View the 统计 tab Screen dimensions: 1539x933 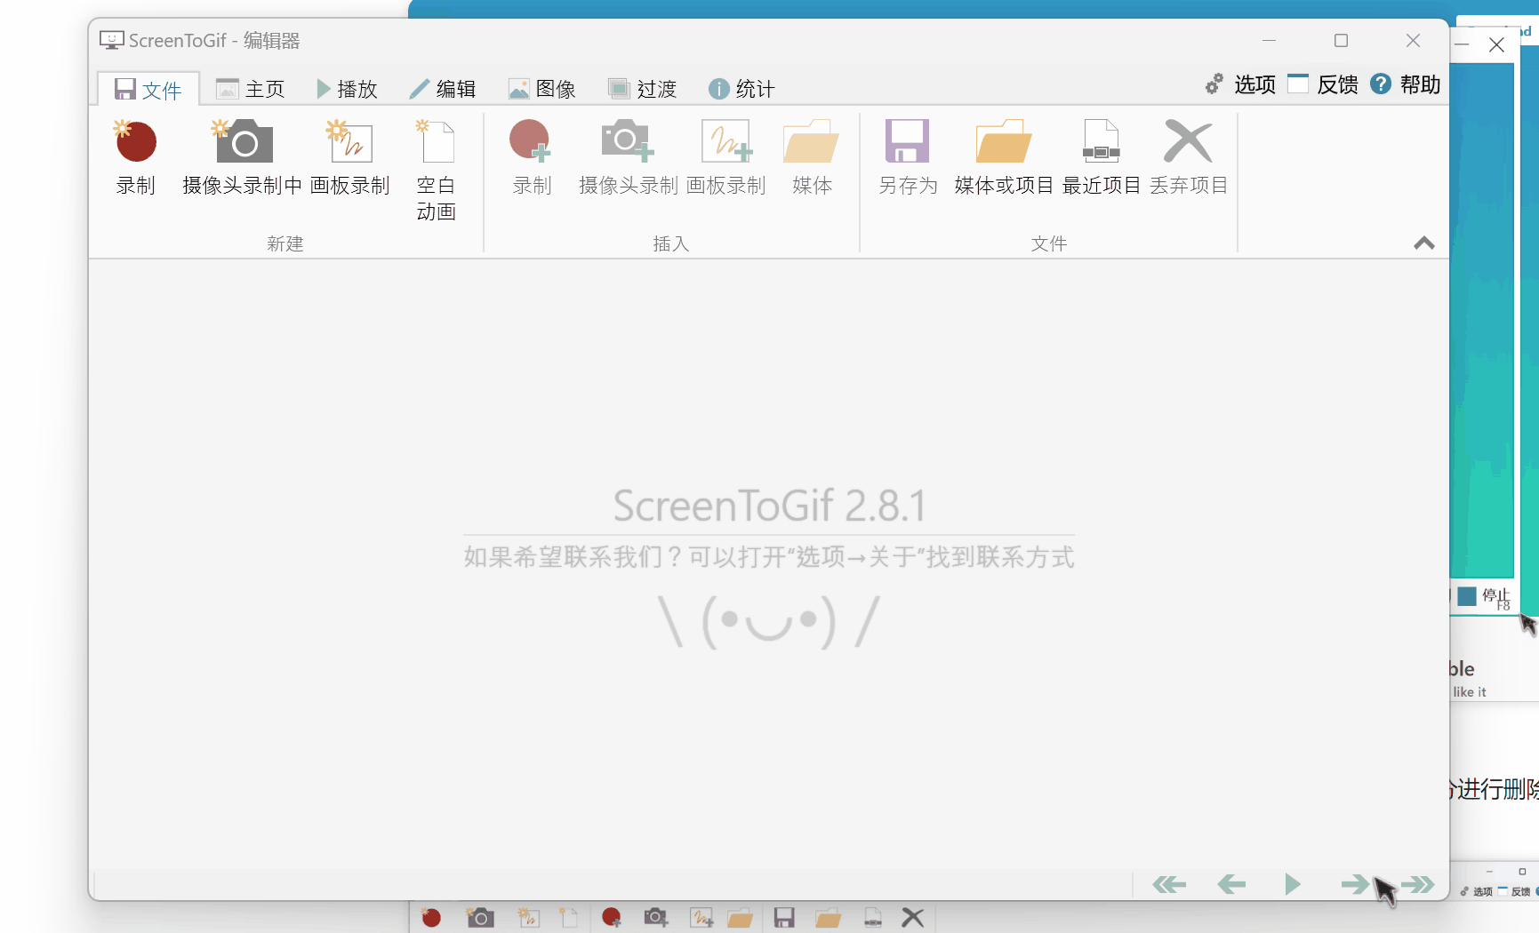point(741,89)
